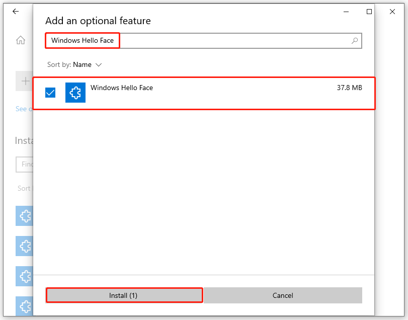Click the Add an optional feature heading

coord(98,21)
